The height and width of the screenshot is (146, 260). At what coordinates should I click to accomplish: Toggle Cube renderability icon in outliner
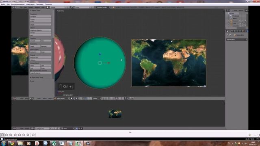pos(245,24)
